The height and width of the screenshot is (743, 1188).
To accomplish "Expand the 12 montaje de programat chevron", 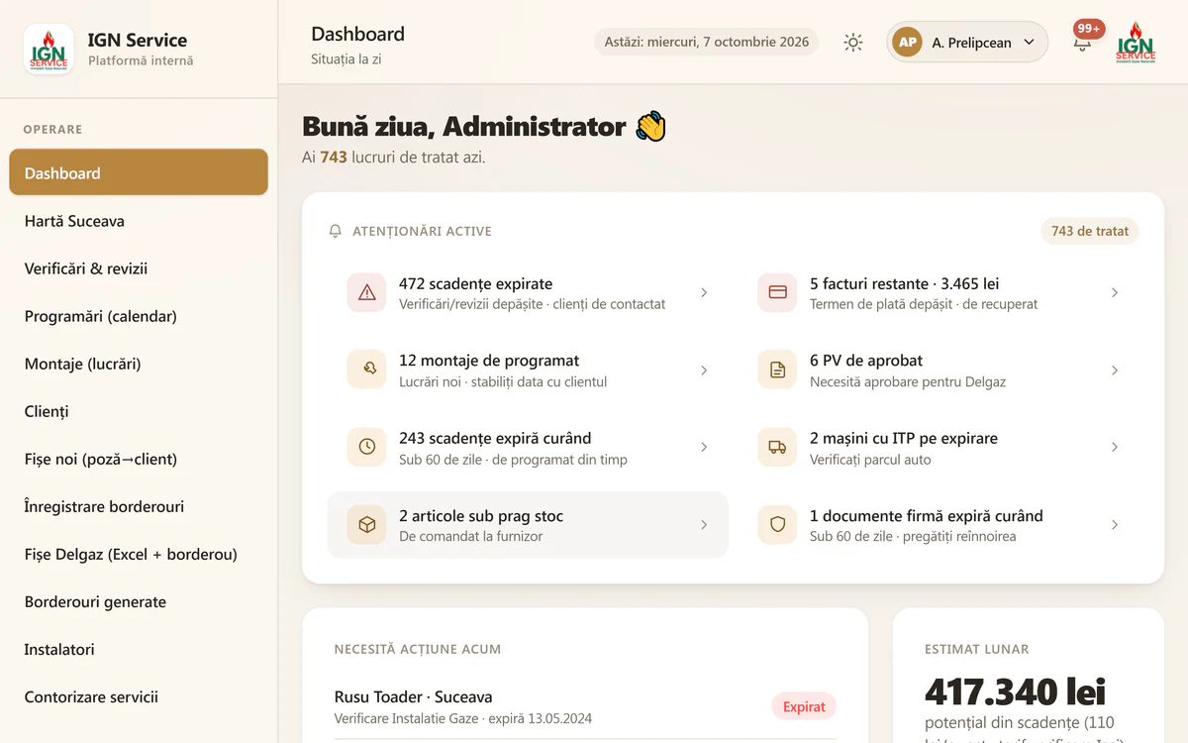I will [704, 370].
